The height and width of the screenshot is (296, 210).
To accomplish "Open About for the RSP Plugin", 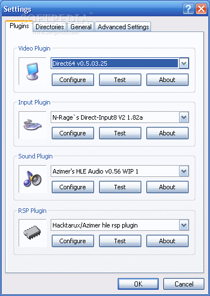I will [x=167, y=241].
